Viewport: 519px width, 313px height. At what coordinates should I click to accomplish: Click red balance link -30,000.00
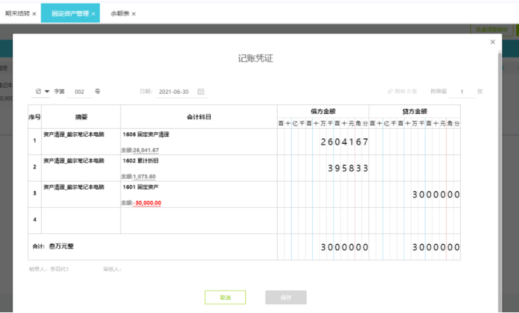[147, 203]
